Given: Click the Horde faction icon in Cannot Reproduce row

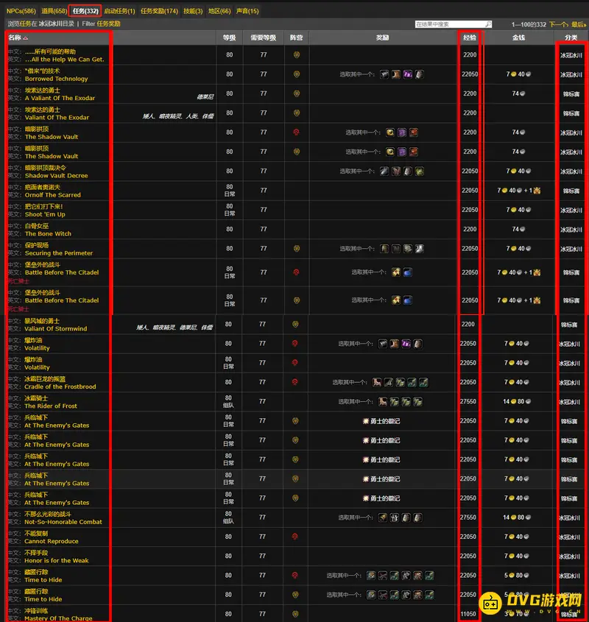Looking at the screenshot, I should pyautogui.click(x=295, y=537).
